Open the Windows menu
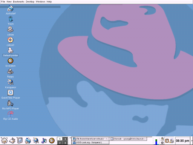 click(x=40, y=2)
